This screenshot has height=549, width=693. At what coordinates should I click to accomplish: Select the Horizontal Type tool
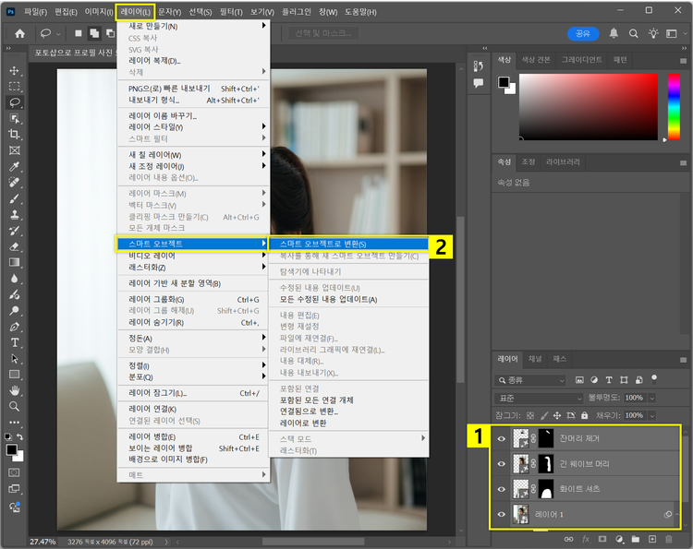point(15,342)
